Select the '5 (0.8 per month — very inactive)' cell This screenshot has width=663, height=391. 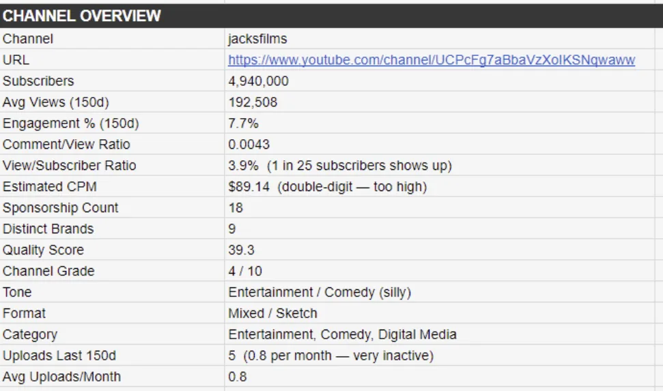click(x=440, y=356)
